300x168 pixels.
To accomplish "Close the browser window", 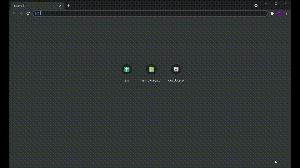I will (x=286, y=3).
